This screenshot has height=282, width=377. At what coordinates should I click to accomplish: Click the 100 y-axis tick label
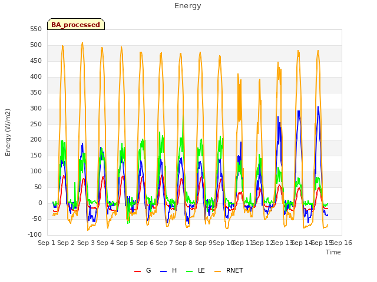point(36,172)
